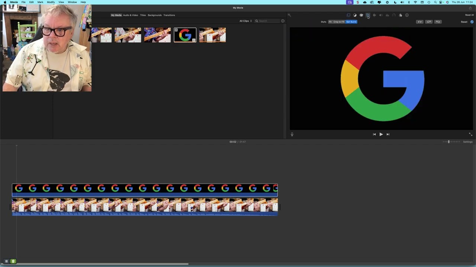Viewport: 476px width, 267px height.
Task: Enter fullscreen playback via expand arrows
Action: coord(470,134)
